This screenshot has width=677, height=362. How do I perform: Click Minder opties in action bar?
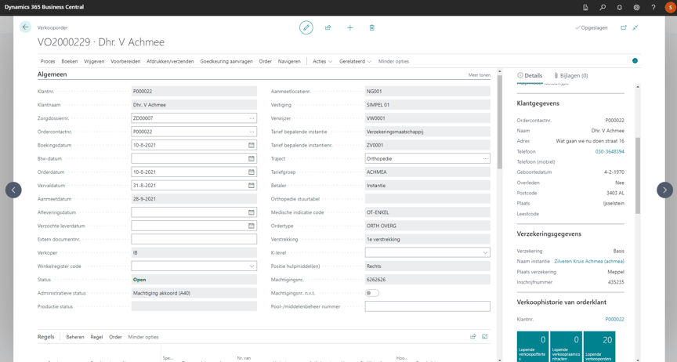click(x=393, y=61)
